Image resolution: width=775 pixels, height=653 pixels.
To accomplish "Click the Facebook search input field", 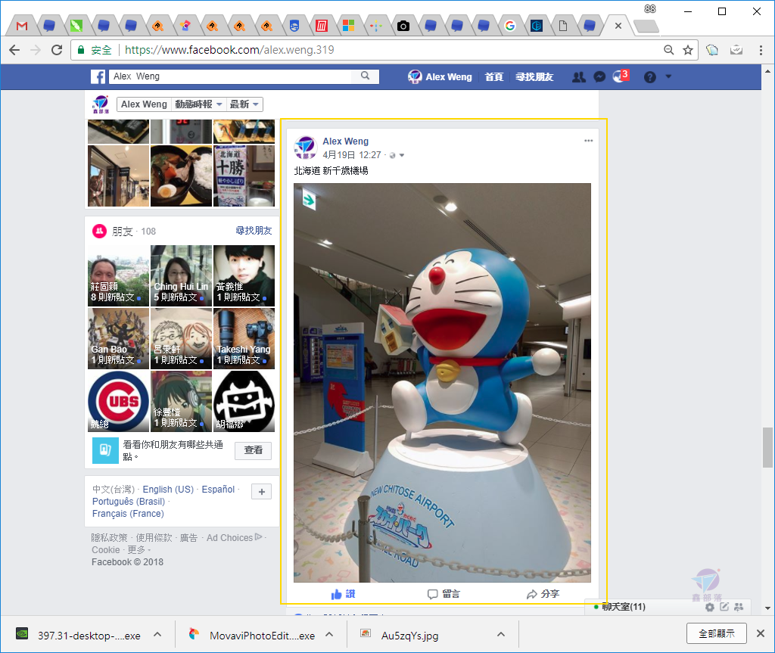I will click(230, 76).
